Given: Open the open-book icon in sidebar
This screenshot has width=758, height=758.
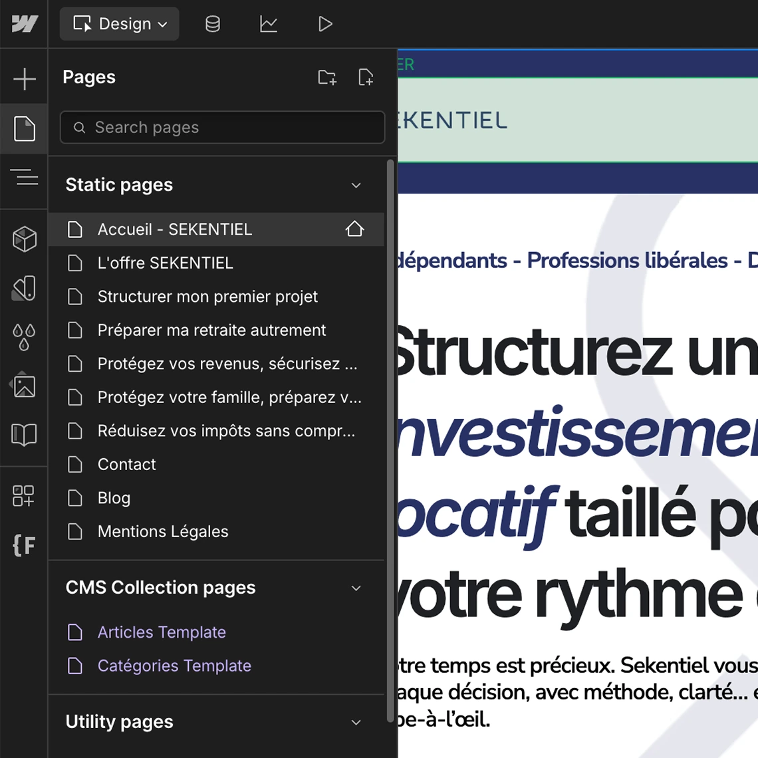Looking at the screenshot, I should point(24,434).
